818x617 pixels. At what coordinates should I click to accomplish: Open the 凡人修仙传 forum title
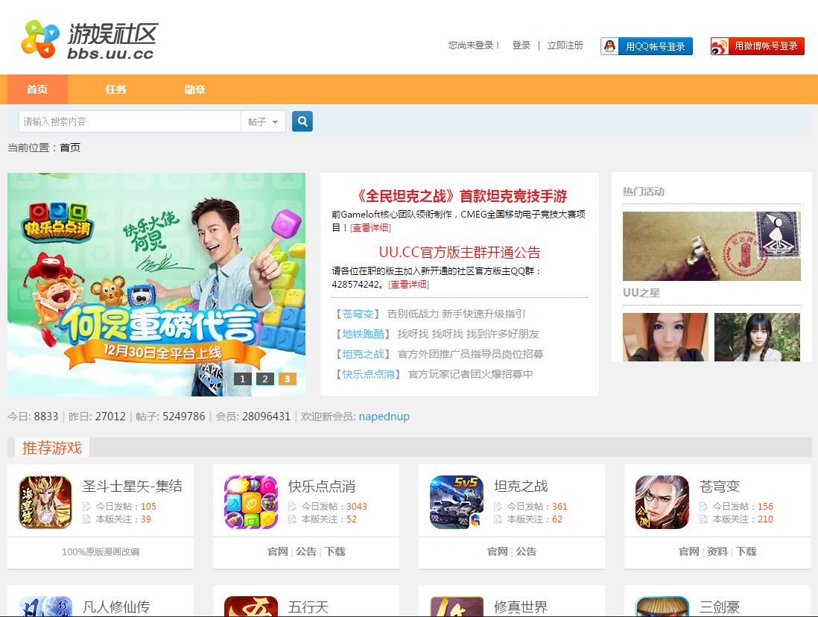[x=115, y=607]
